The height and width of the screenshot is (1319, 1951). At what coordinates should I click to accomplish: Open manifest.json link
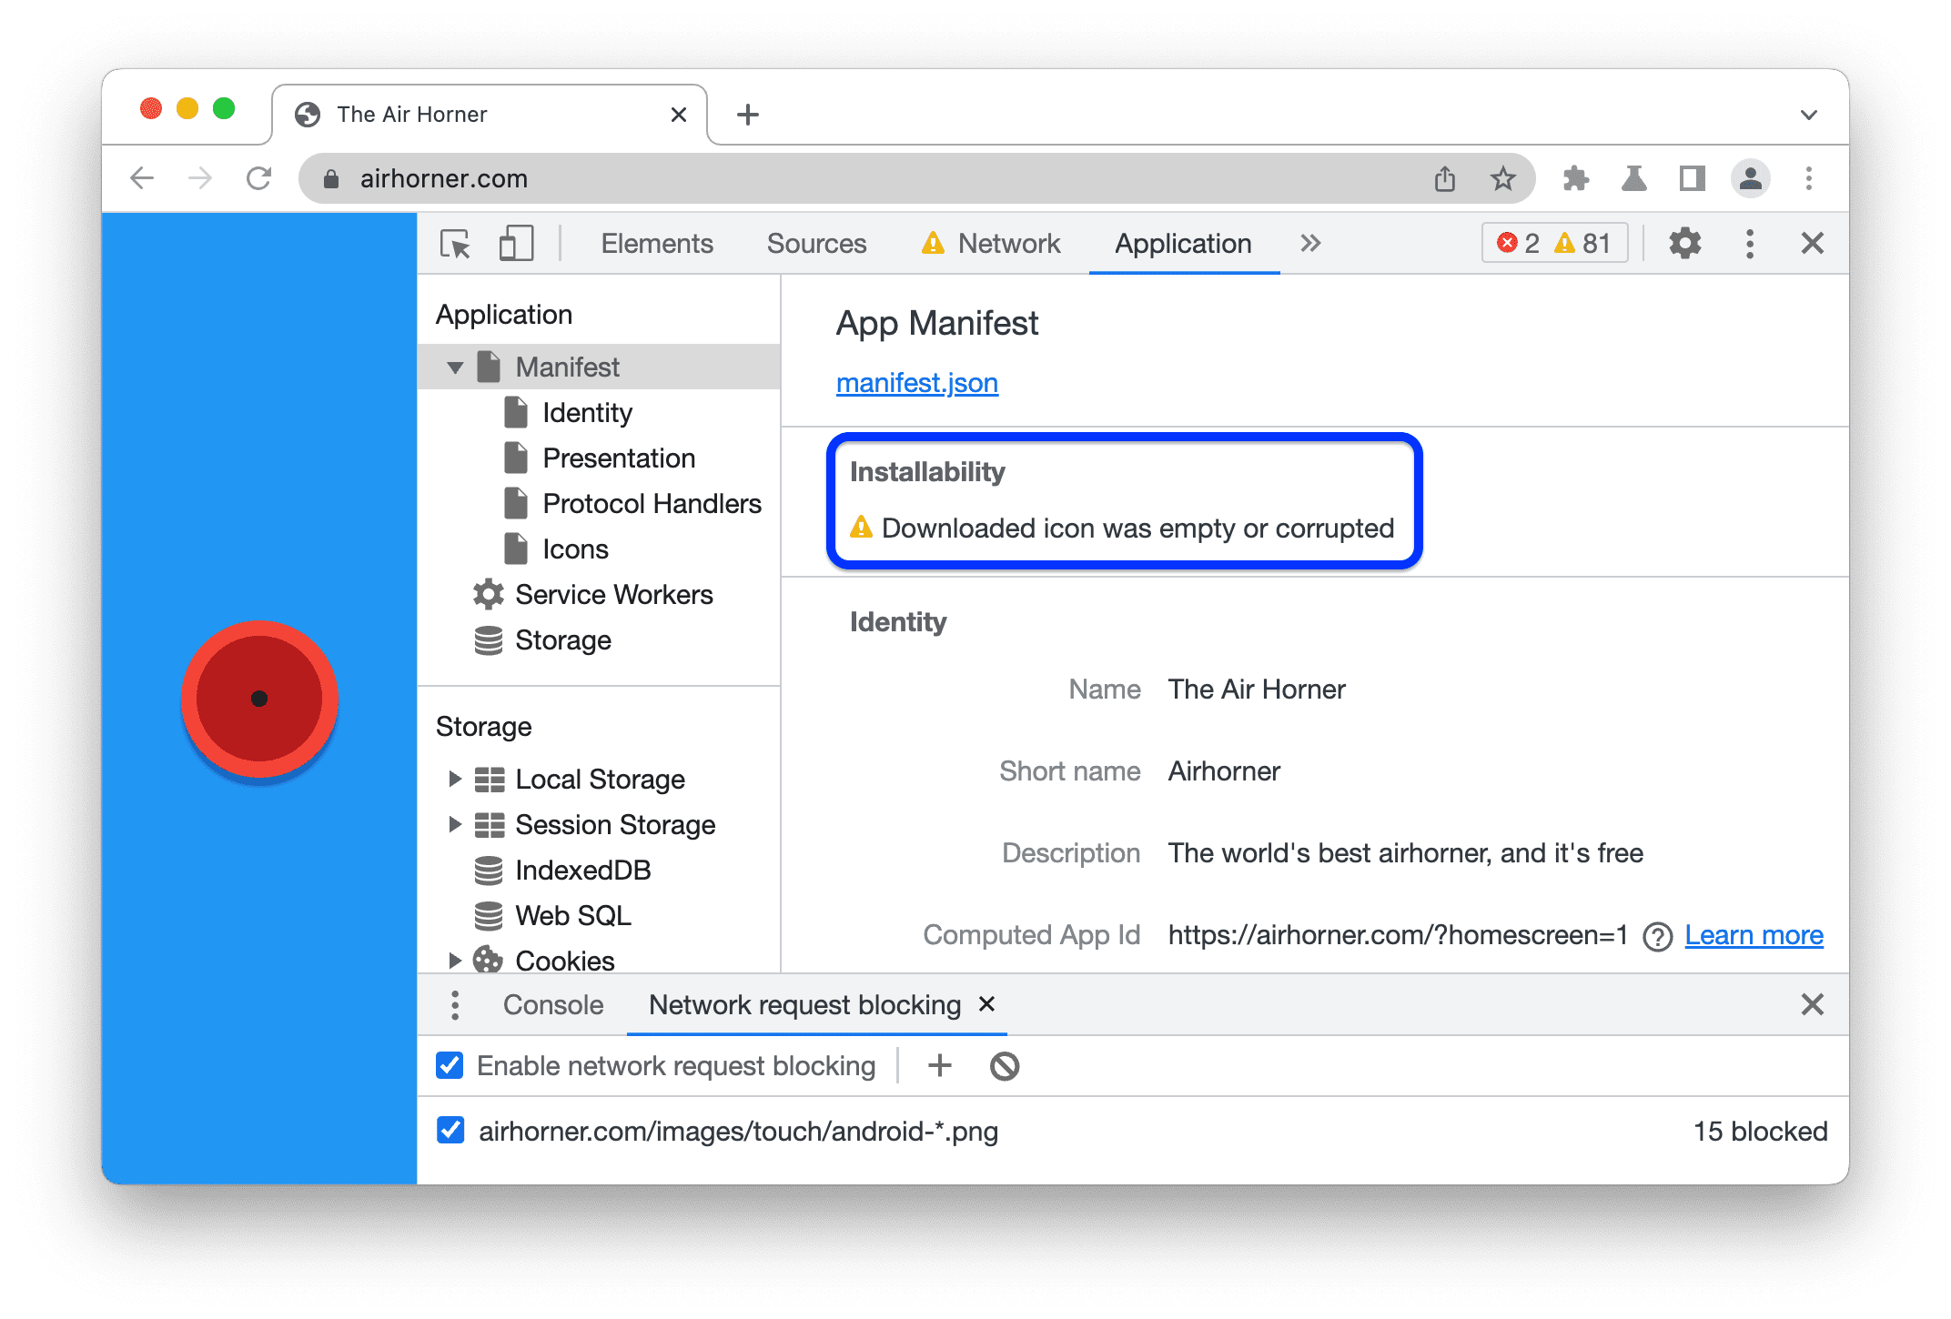click(917, 386)
